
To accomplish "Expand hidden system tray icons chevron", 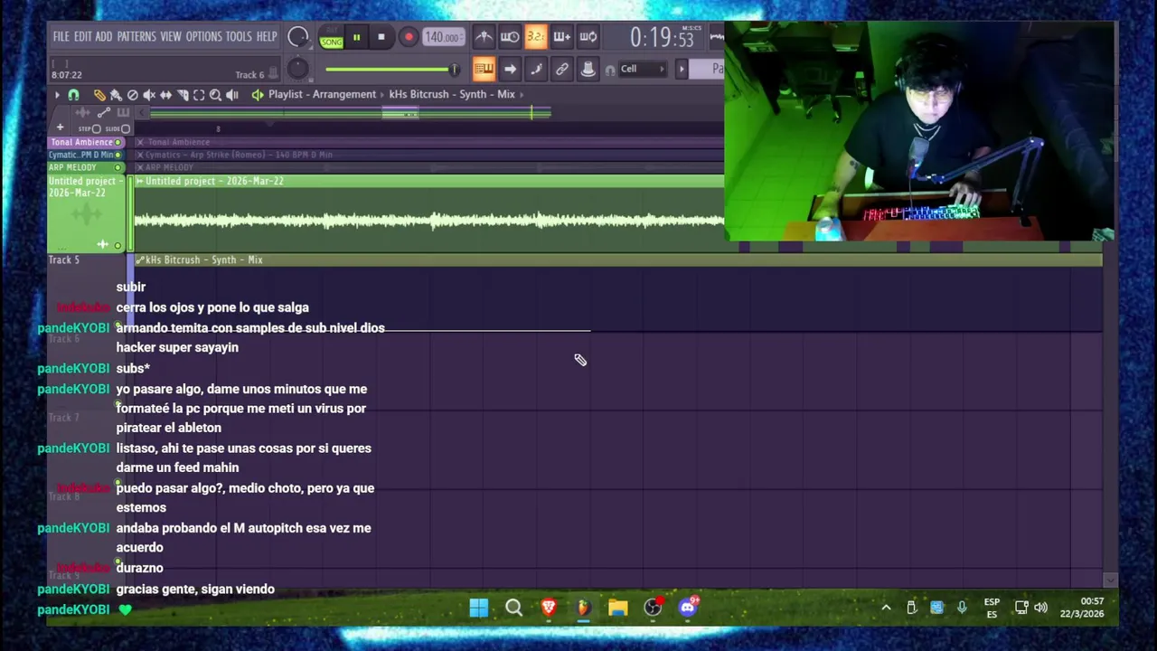I will coord(886,608).
